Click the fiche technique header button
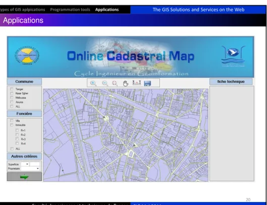The image size is (267, 205). (231, 82)
